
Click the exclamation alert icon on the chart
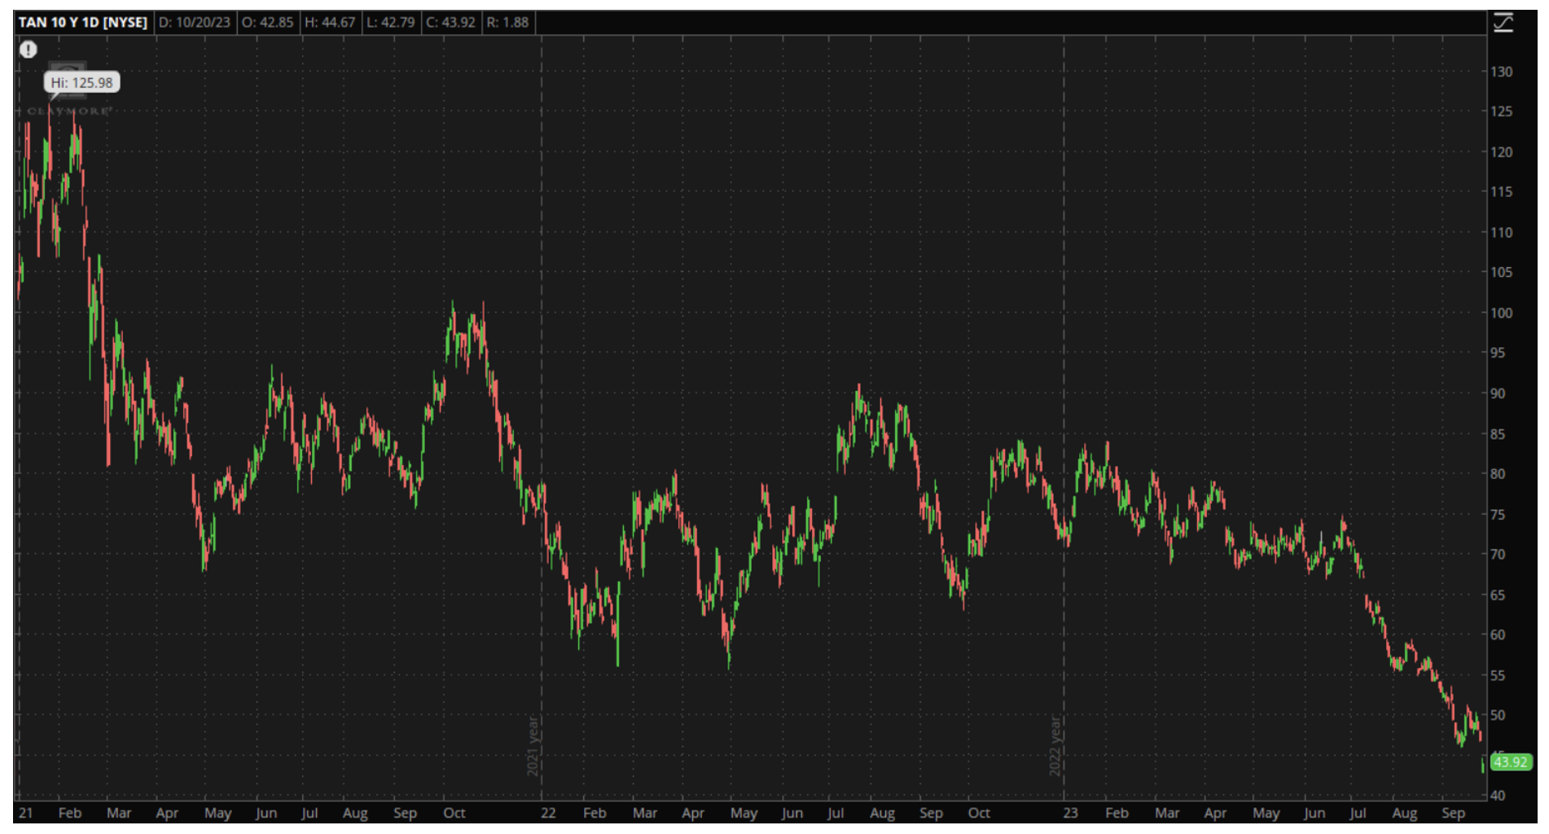(x=29, y=50)
